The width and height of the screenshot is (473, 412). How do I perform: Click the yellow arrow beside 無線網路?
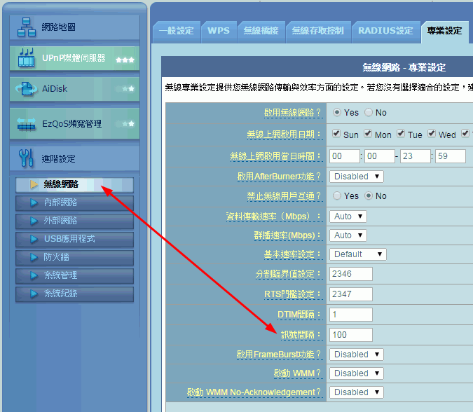point(34,184)
